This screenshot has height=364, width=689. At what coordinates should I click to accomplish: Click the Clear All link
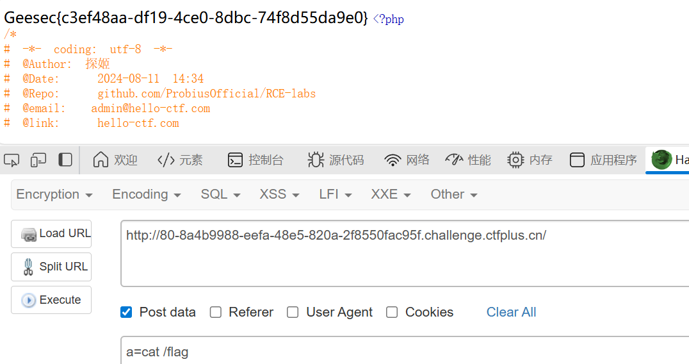click(511, 312)
